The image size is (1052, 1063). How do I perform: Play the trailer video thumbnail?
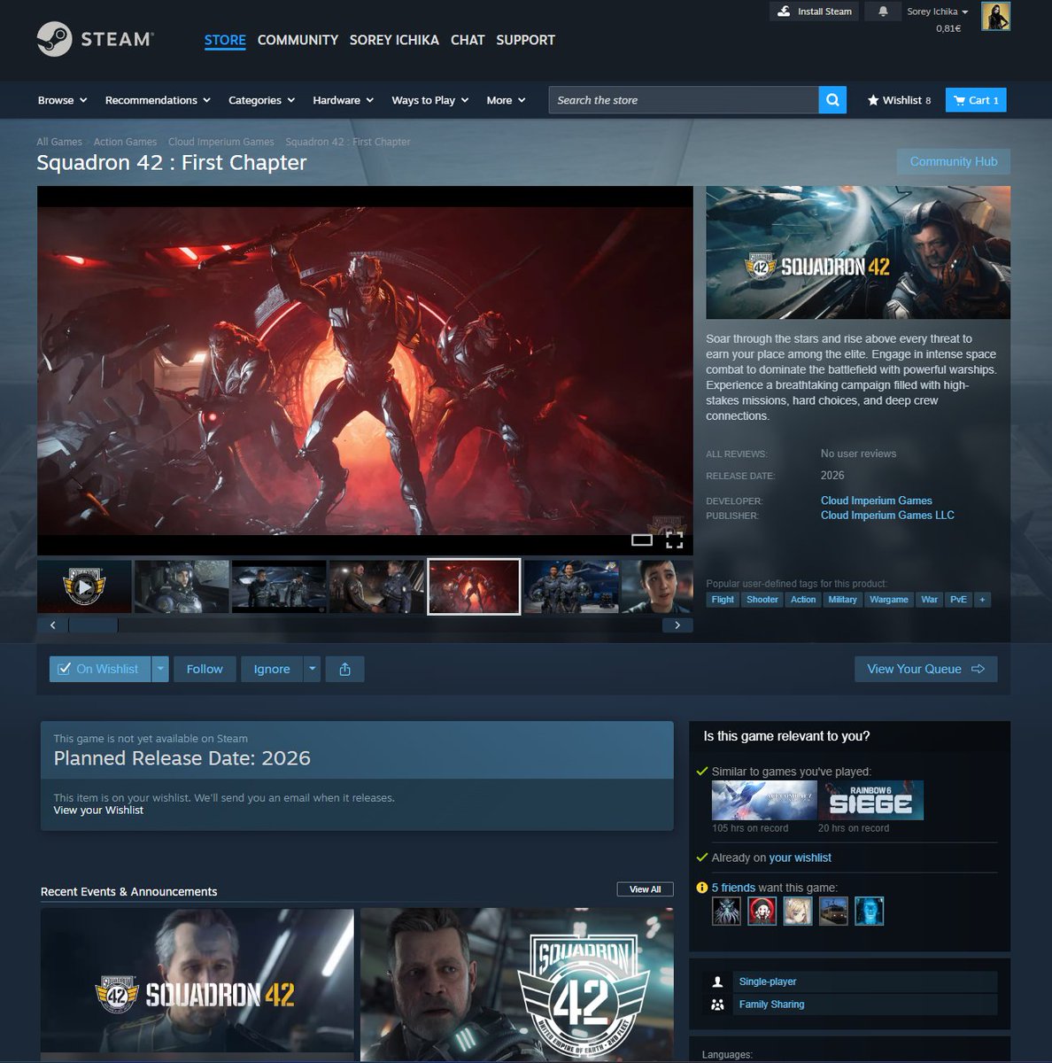[84, 586]
